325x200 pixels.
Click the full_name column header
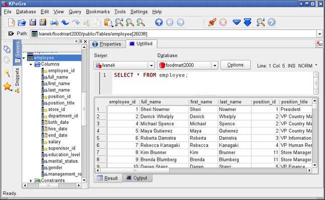pyautogui.click(x=164, y=102)
